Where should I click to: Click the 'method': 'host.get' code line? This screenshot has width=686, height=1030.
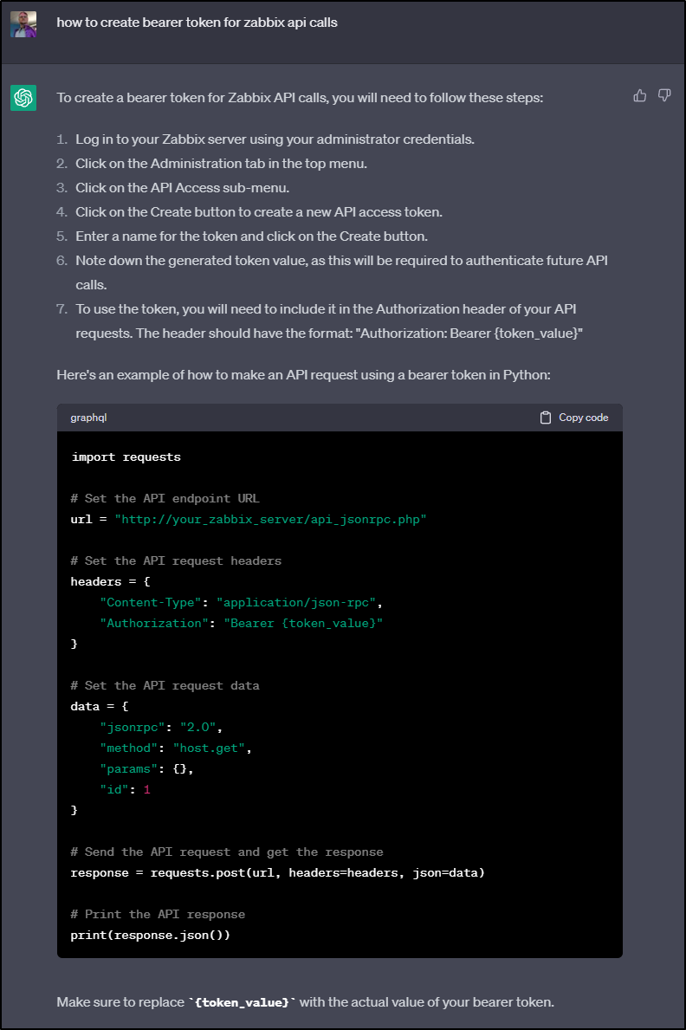pos(176,748)
